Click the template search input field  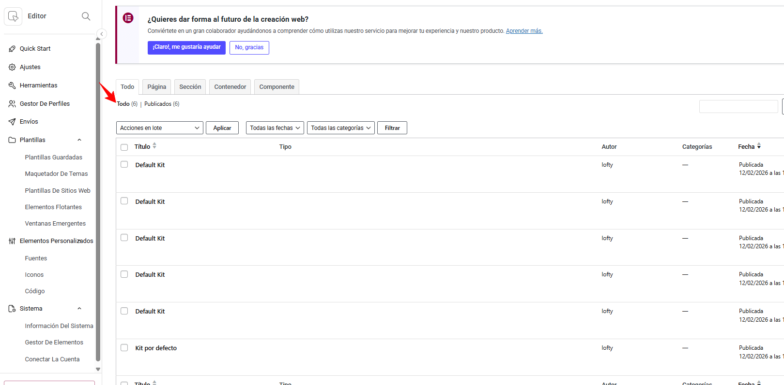[738, 107]
